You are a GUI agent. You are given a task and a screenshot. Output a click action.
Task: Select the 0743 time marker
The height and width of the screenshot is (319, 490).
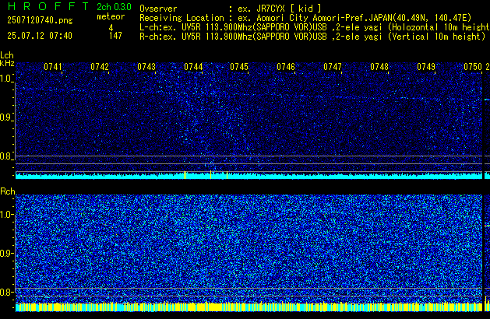point(146,67)
